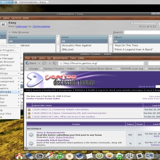Click Frequently Asked Questions forum folder icon
The width and height of the screenshot is (160, 160).
tap(31, 144)
